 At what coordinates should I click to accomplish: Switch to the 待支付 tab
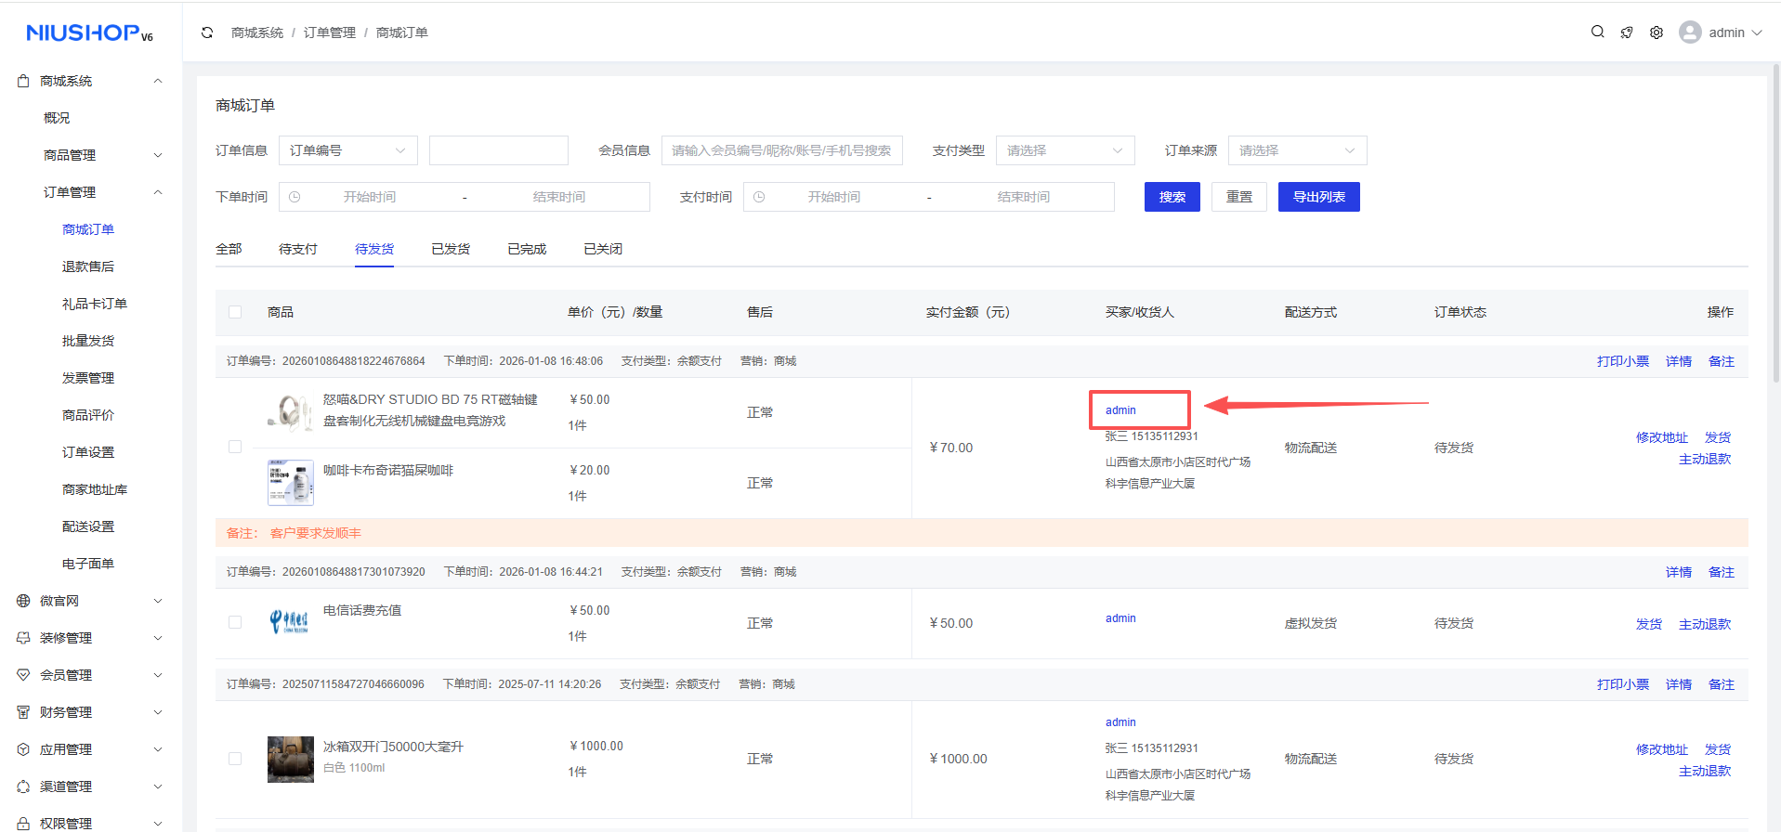pos(297,249)
